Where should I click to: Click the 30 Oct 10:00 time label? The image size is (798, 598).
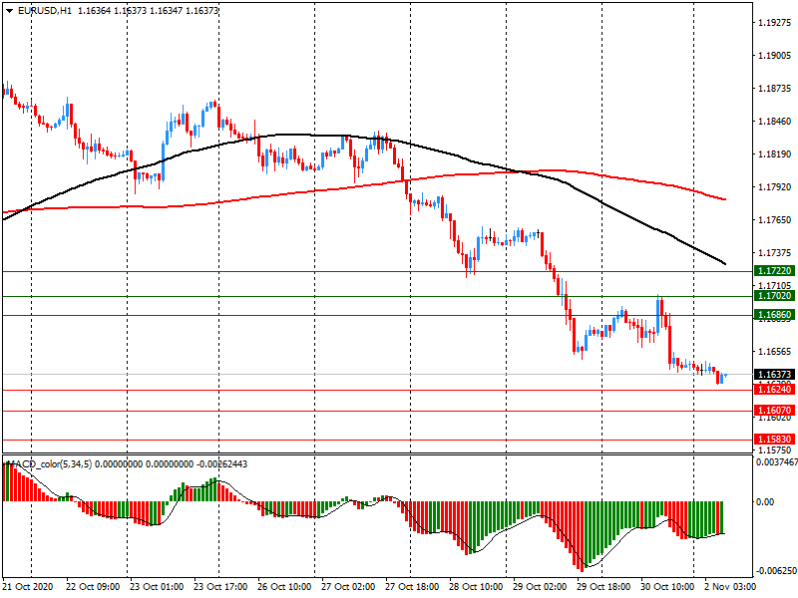tap(666, 587)
